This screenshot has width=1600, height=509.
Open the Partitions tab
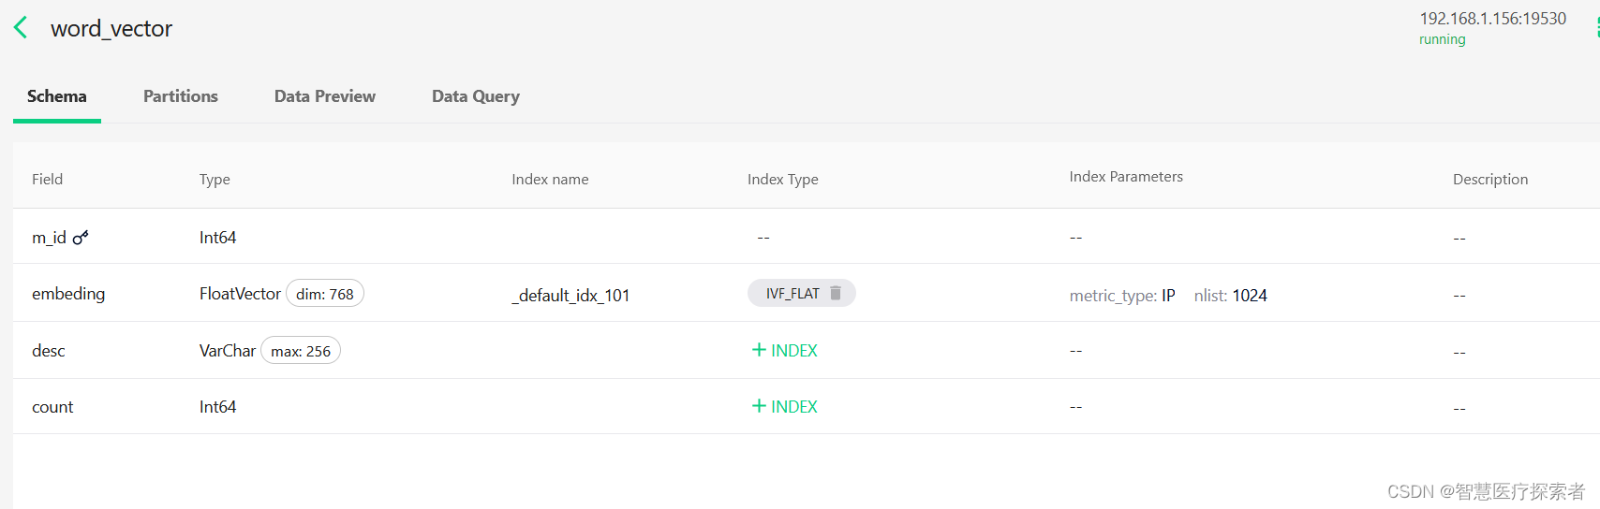[x=181, y=96]
